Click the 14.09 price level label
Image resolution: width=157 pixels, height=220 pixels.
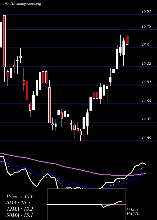(x=146, y=138)
